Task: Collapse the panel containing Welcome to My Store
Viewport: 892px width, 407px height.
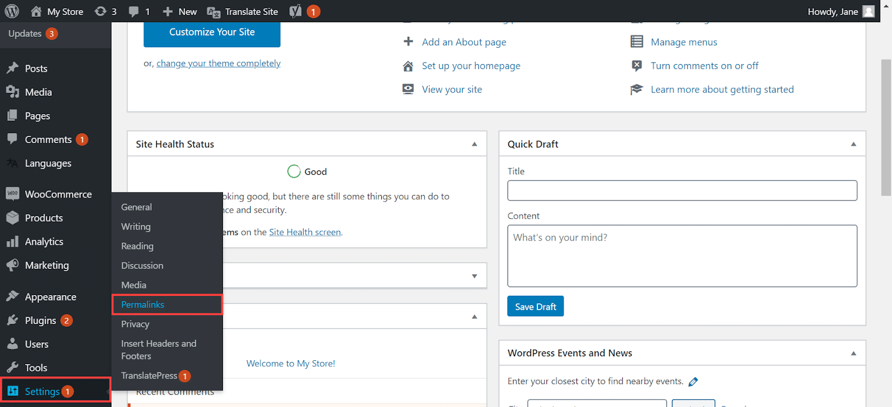Action: tap(474, 316)
